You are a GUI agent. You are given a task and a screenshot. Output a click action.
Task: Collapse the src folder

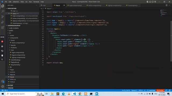[10, 33]
